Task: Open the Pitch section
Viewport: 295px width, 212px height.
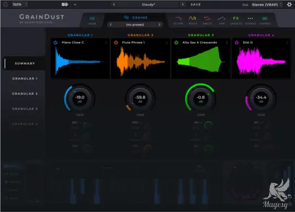Action: coord(193,20)
